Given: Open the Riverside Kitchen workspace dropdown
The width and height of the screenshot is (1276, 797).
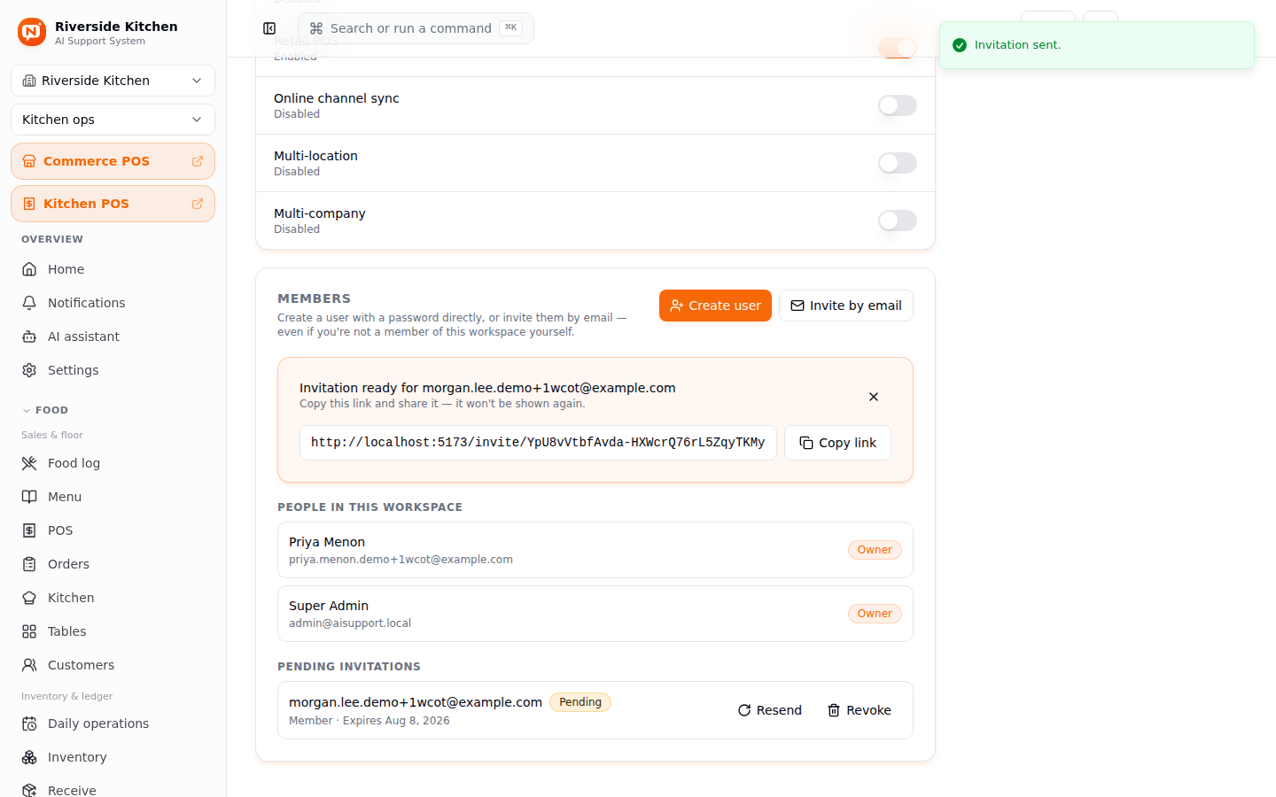Looking at the screenshot, I should coord(113,81).
